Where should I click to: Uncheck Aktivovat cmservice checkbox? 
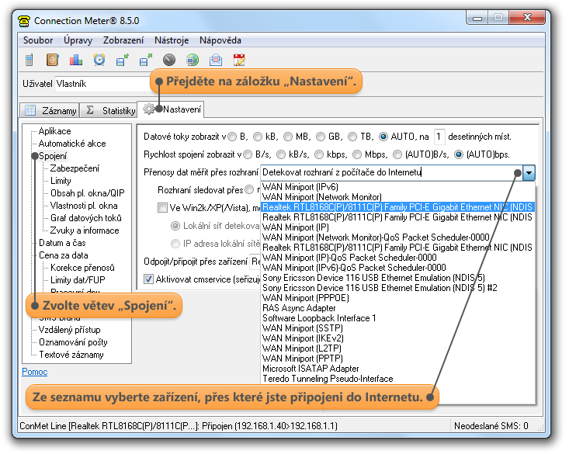(x=148, y=279)
